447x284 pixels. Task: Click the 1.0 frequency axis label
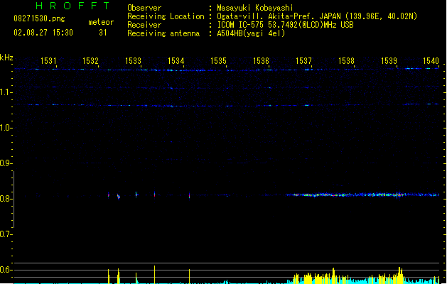[6, 128]
